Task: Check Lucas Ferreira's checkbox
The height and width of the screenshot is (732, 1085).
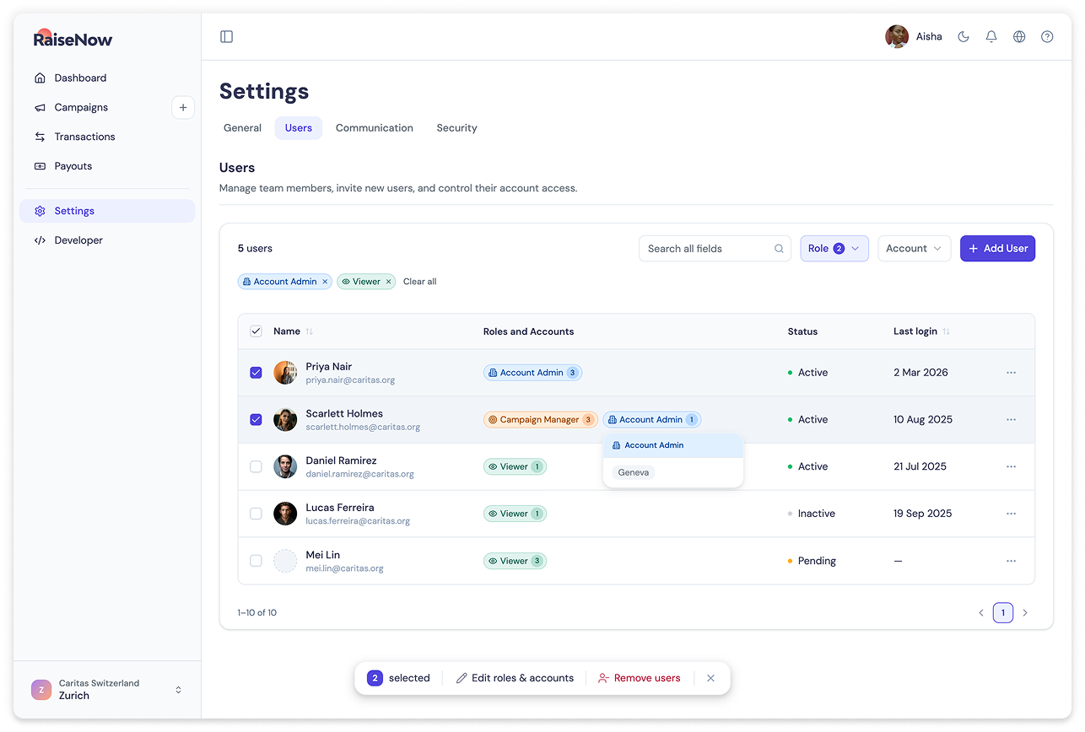Action: [x=256, y=514]
